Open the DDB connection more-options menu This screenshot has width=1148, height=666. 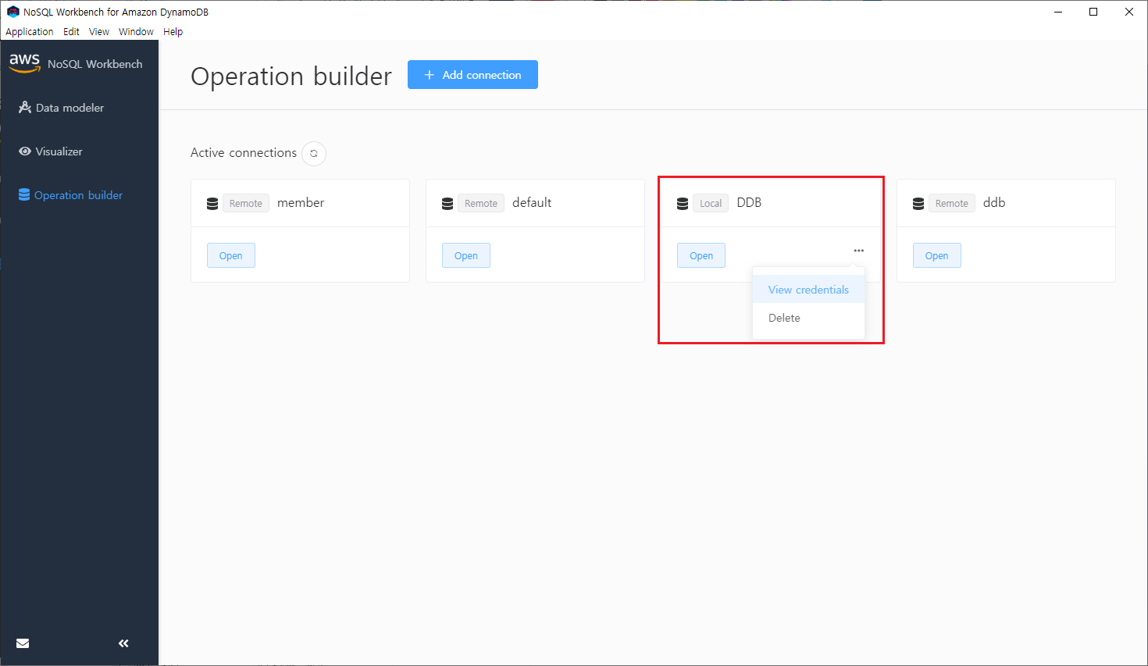859,251
